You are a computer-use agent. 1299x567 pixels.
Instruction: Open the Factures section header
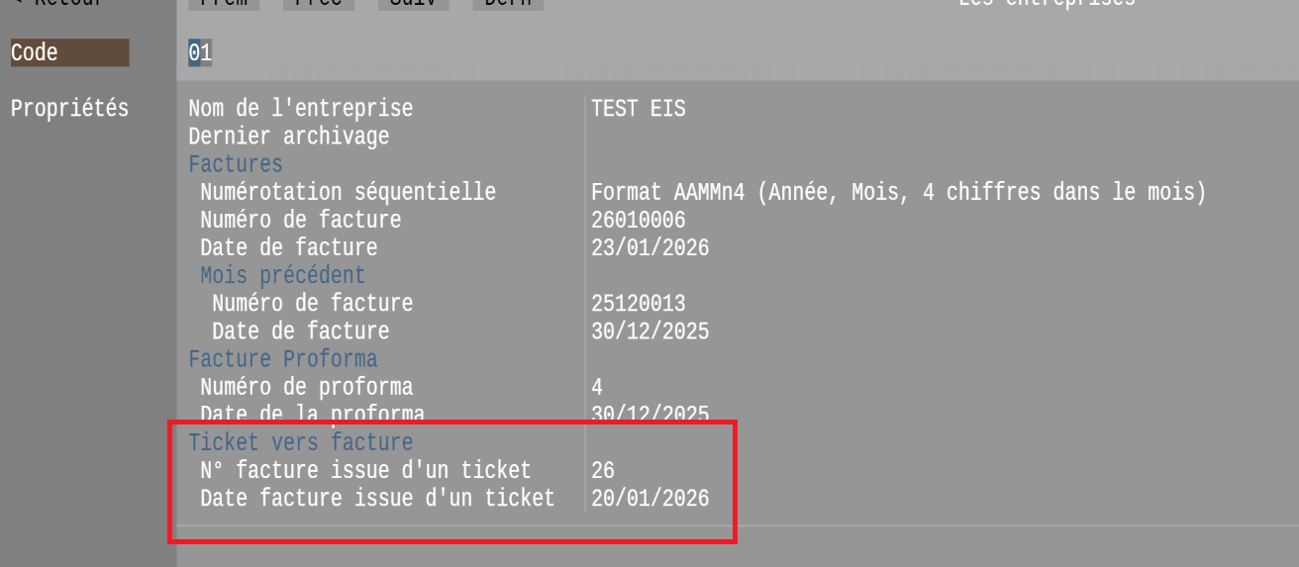point(236,164)
